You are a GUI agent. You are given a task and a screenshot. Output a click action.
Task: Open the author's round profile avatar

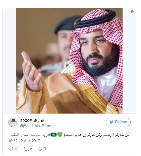point(13,122)
